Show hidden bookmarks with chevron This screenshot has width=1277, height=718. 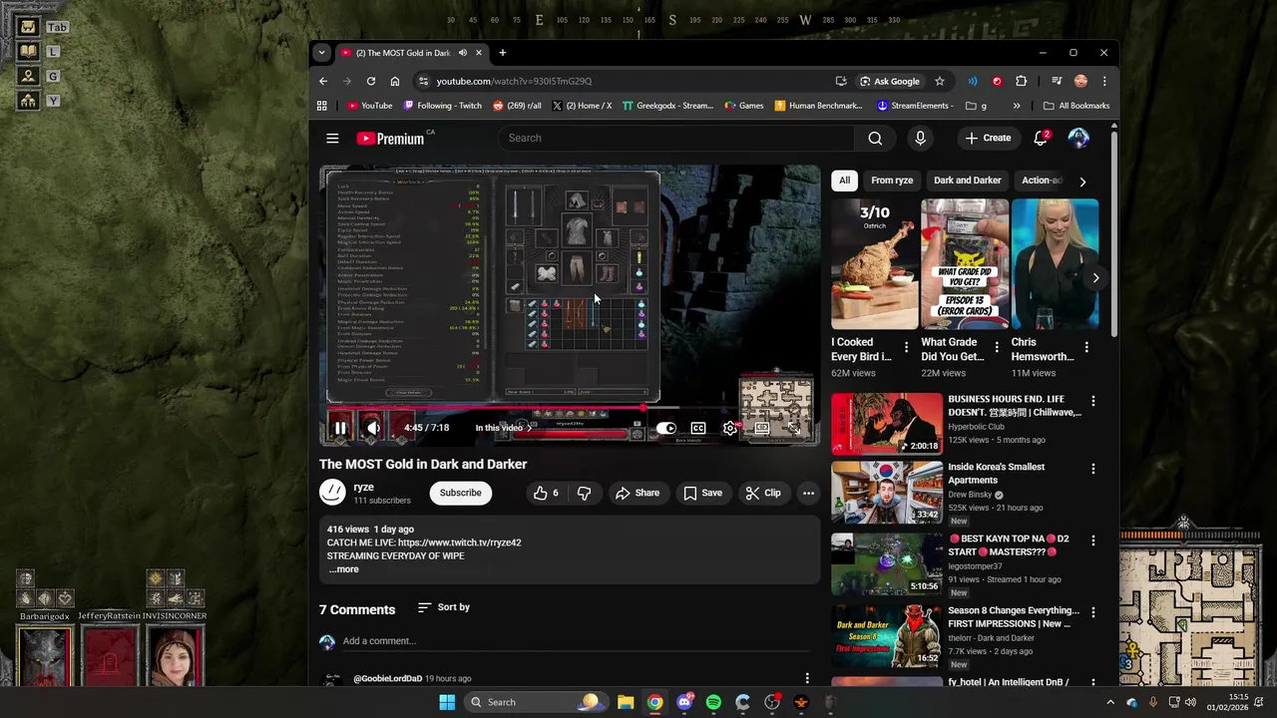(1017, 106)
